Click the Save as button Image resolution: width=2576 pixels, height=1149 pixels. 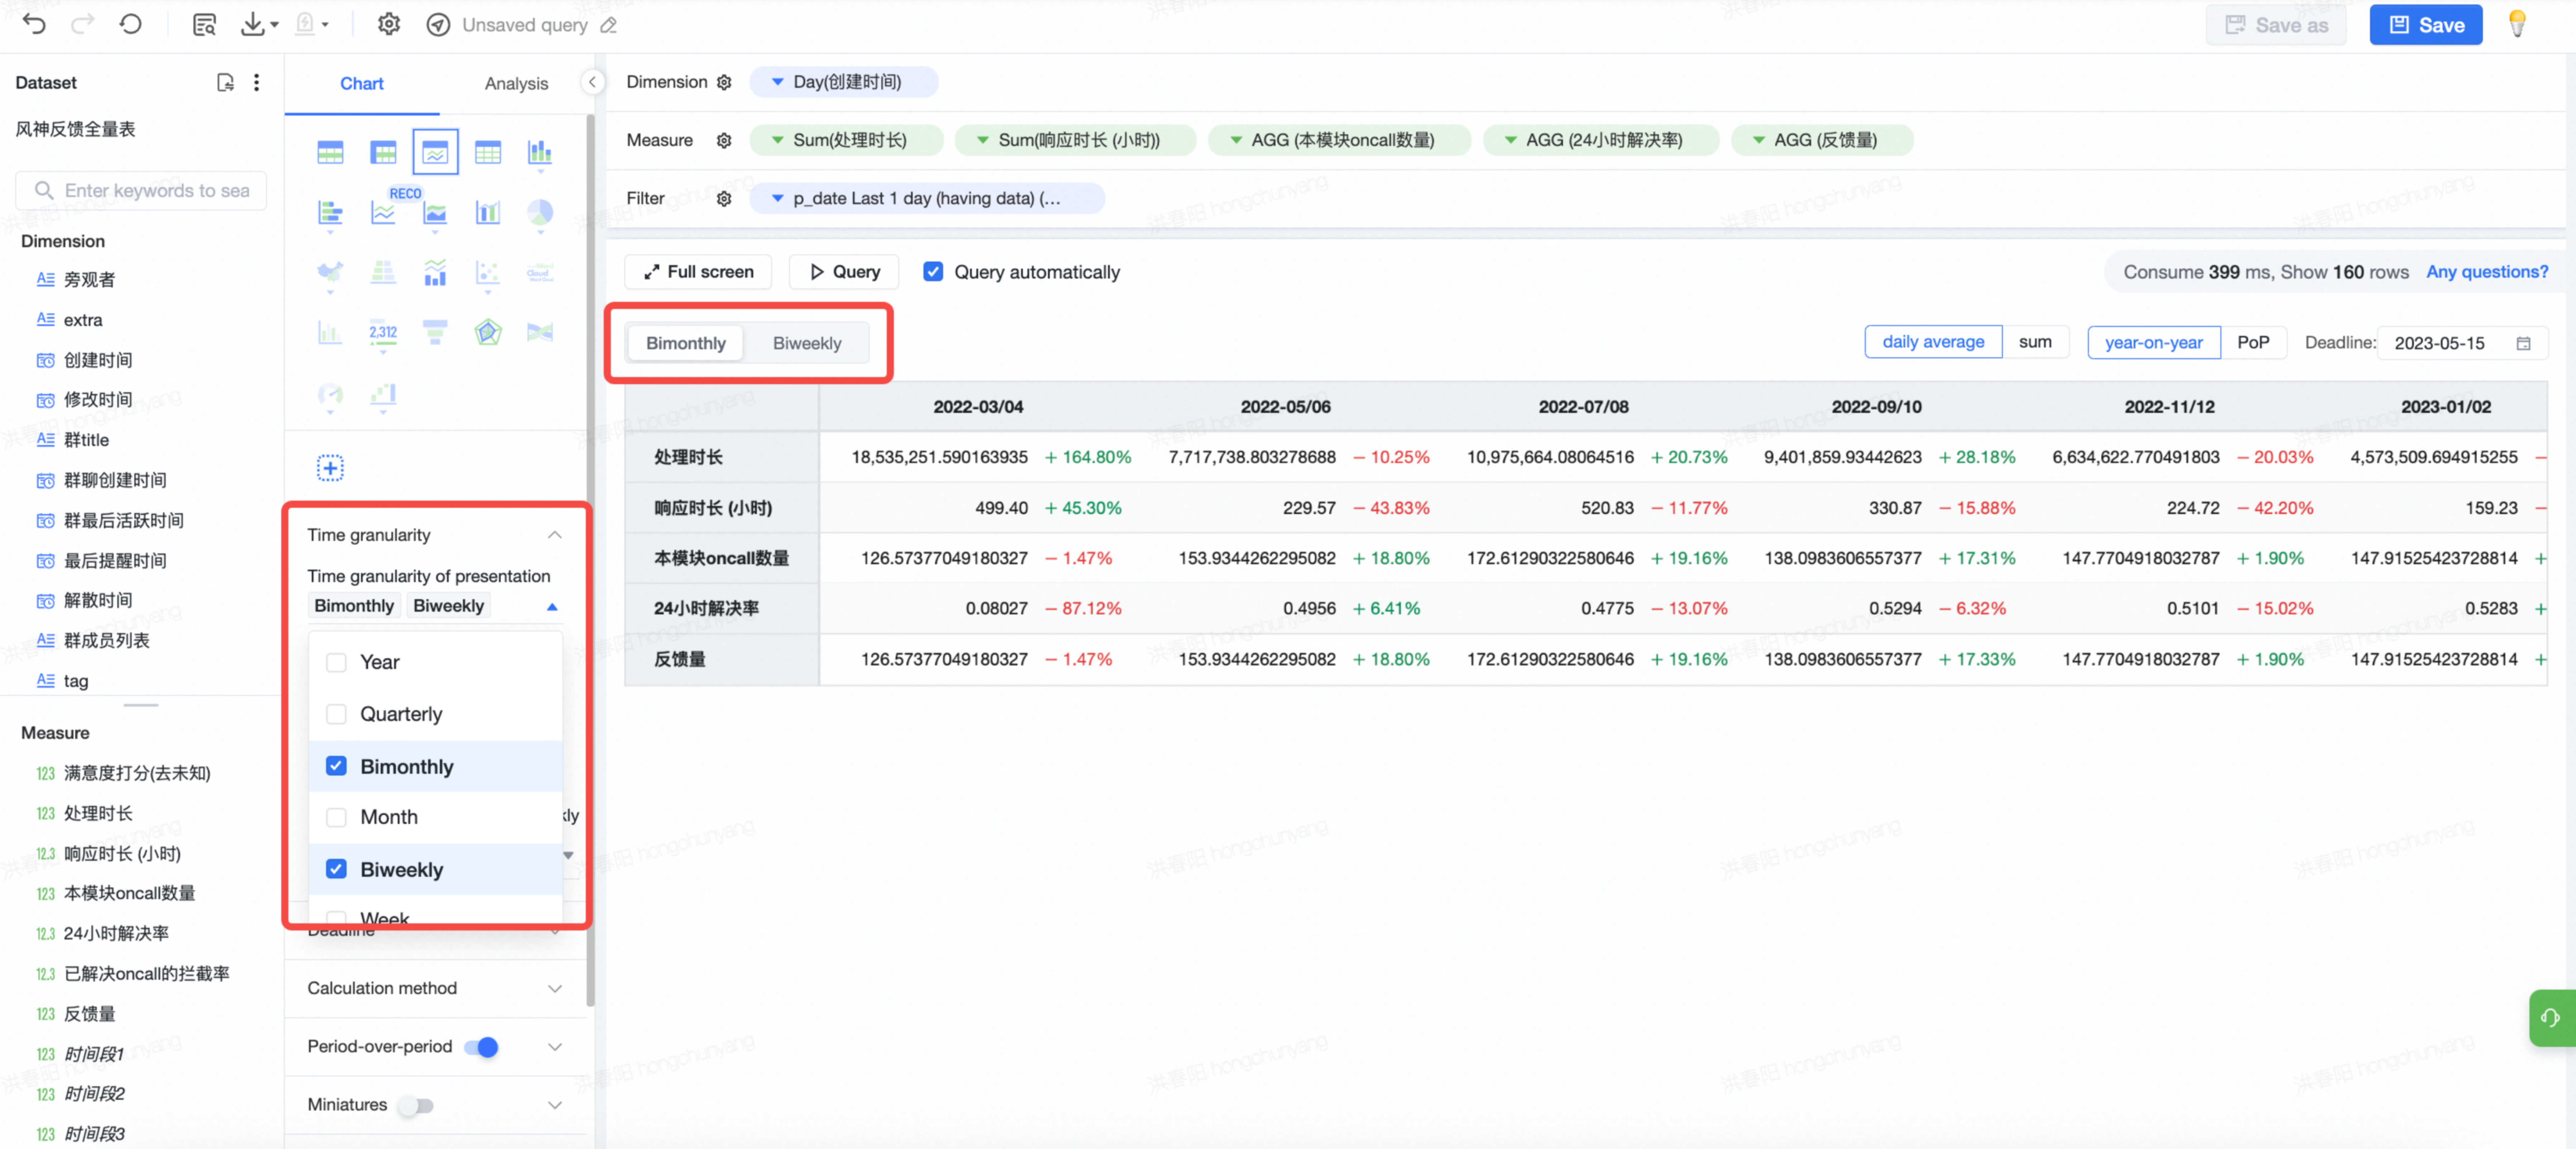2276,25
